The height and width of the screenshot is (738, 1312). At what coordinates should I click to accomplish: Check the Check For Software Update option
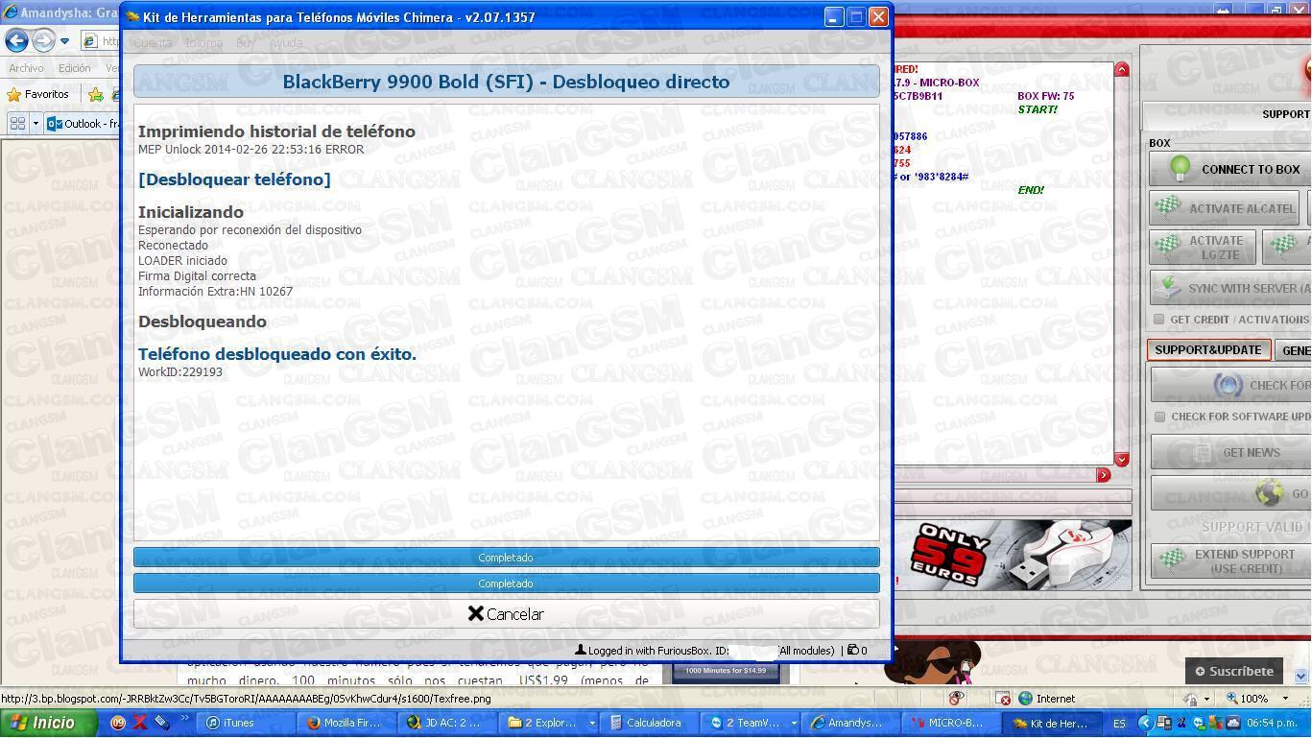point(1159,417)
